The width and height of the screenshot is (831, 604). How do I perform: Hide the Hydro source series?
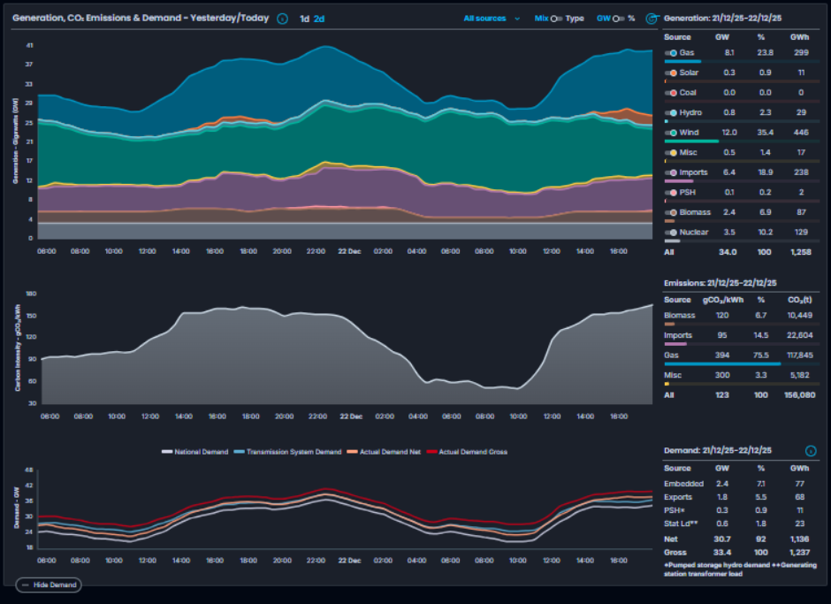pos(672,113)
